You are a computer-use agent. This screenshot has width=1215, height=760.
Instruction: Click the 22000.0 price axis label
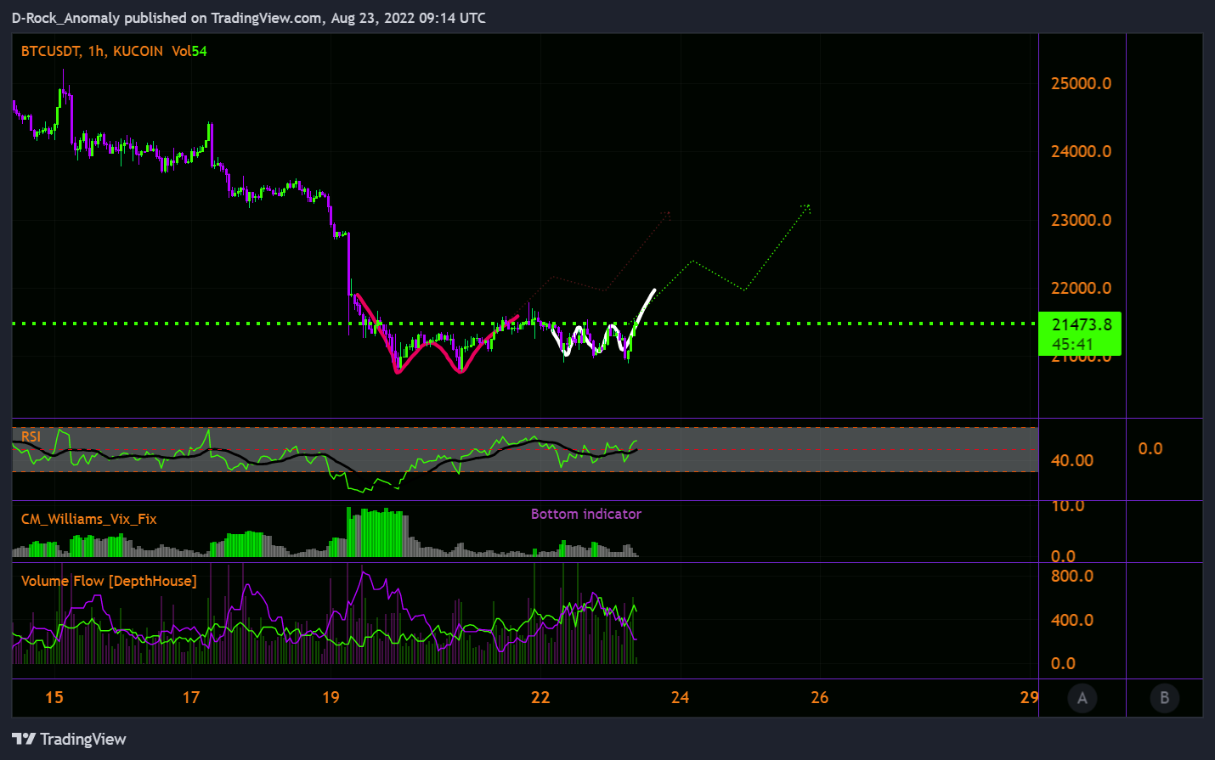(x=1081, y=288)
